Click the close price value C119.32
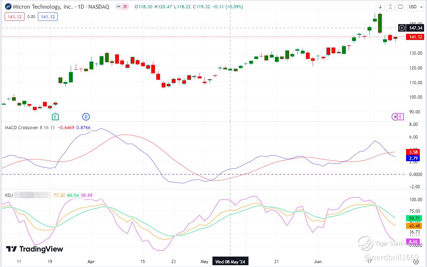427x267 pixels. (x=202, y=7)
